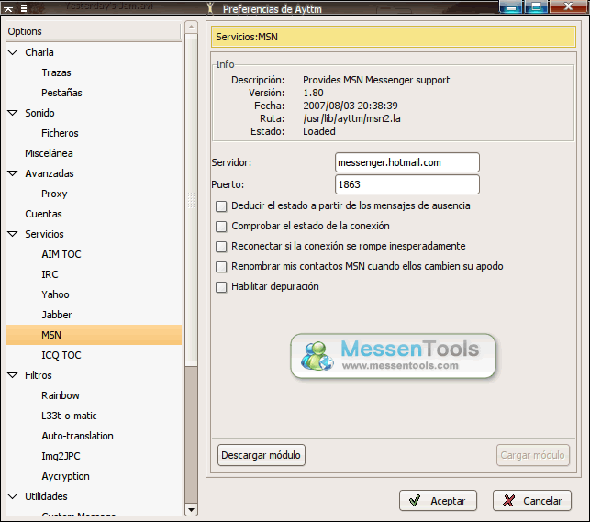Check Renombrar mis contactos MSN option
590x522 pixels.
pos(221,267)
